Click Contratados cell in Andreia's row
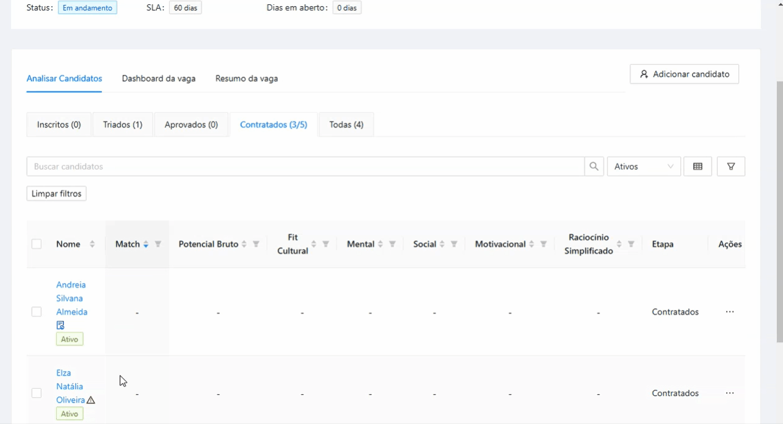The width and height of the screenshot is (783, 424). click(675, 312)
